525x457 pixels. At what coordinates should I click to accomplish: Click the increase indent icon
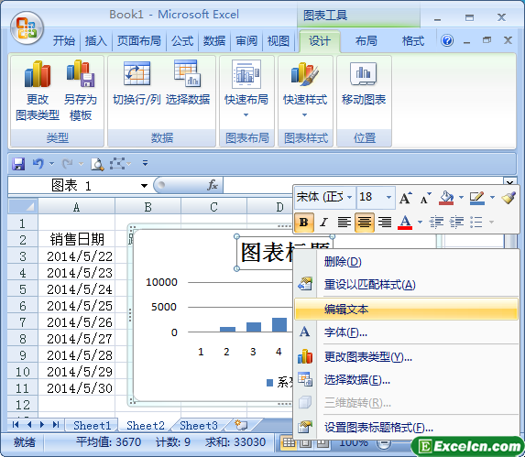click(456, 222)
